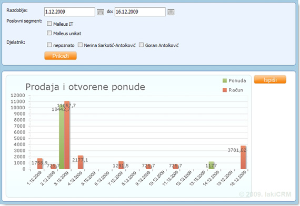Image resolution: width=300 pixels, height=206 pixels.
Task: Focus the end date field 16.12.2009
Action: tap(140, 12)
